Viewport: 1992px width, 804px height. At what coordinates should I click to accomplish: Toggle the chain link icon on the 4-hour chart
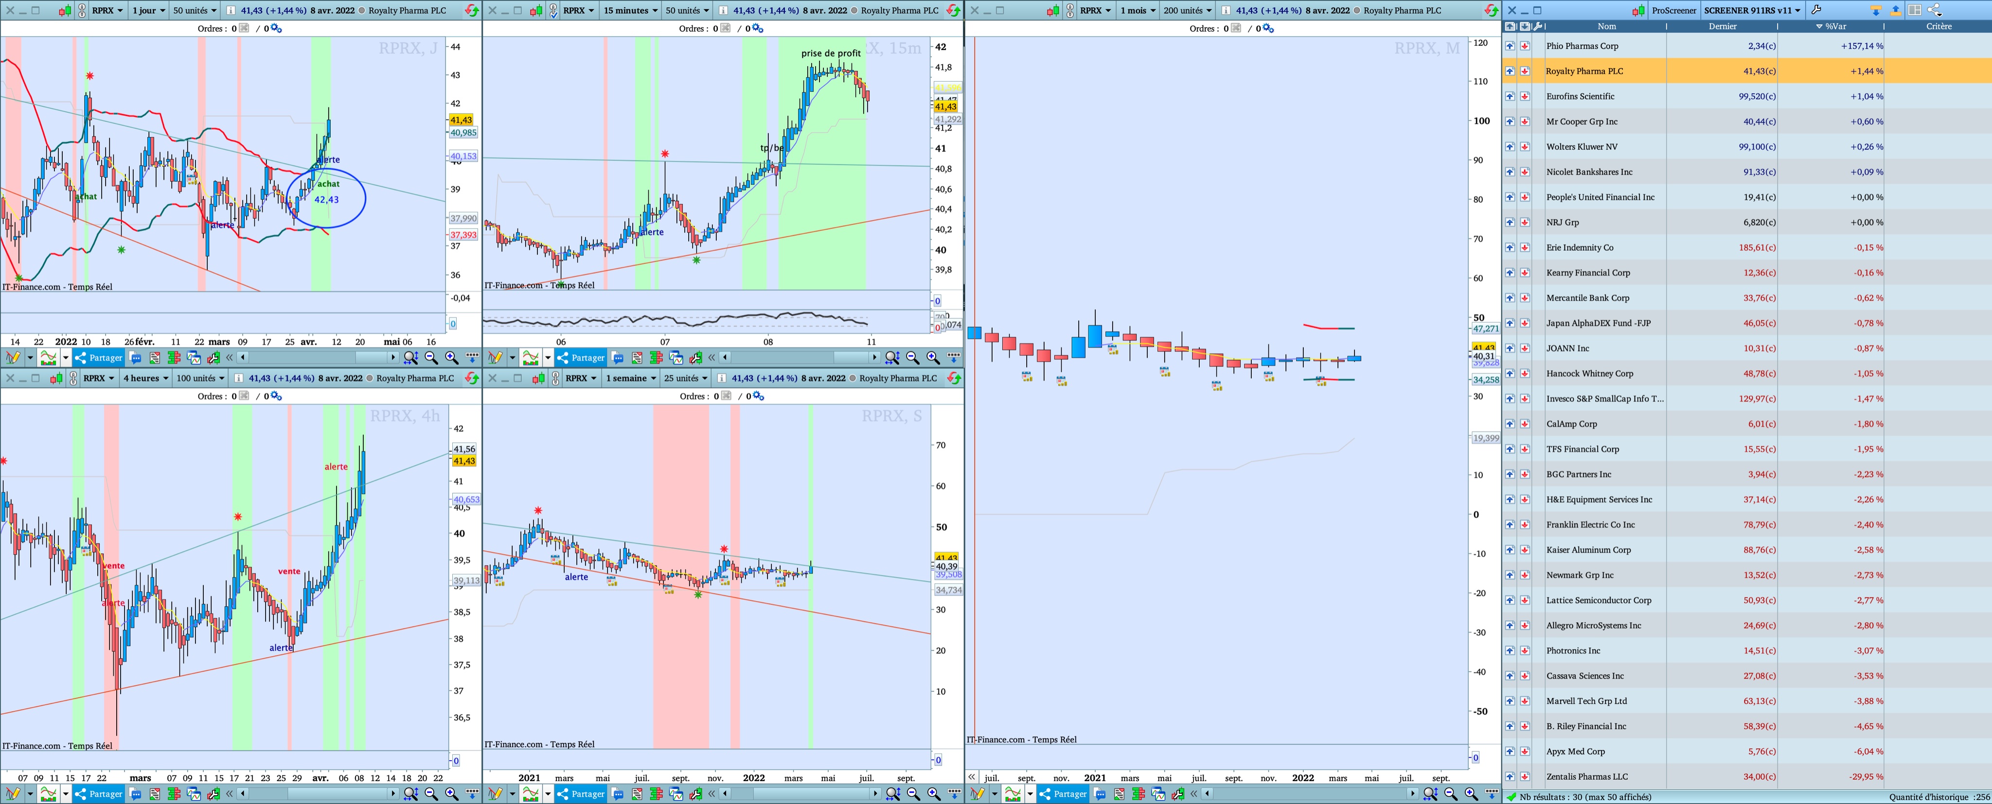click(73, 378)
